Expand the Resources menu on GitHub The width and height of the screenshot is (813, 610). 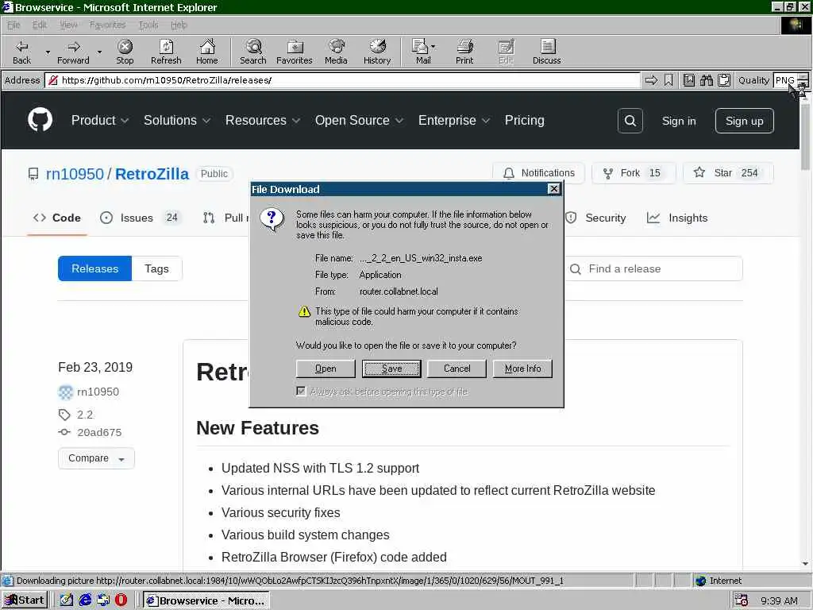[262, 121]
